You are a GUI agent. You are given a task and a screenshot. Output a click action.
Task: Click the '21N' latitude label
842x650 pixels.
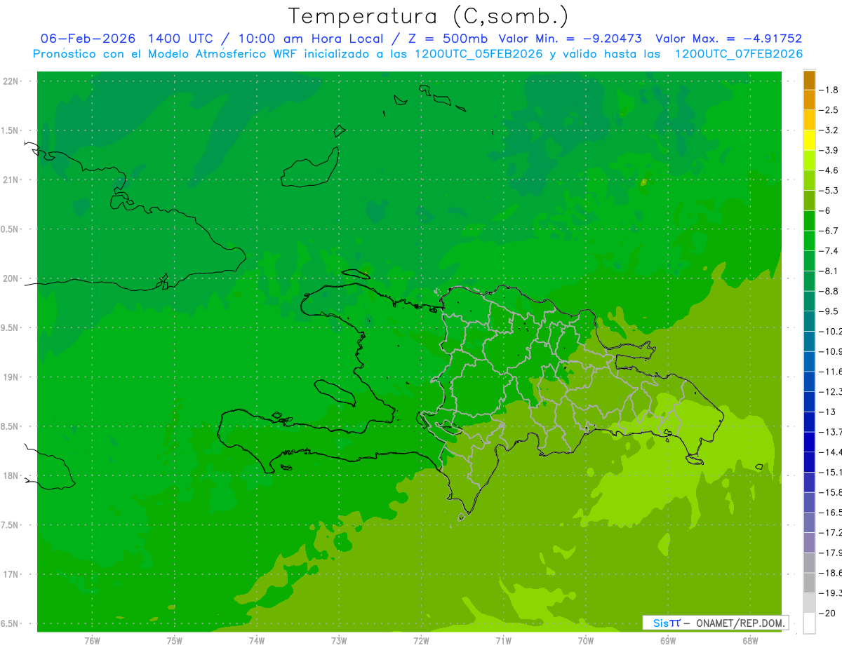point(11,180)
